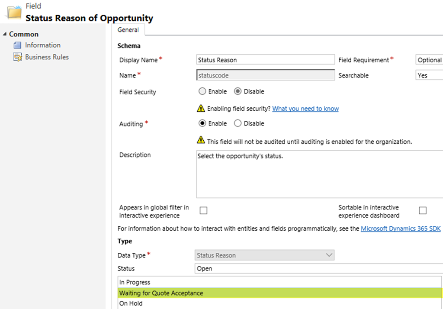Viewport: 443px width, 309px height.
Task: Select Enable for Field Security
Action: 202,91
